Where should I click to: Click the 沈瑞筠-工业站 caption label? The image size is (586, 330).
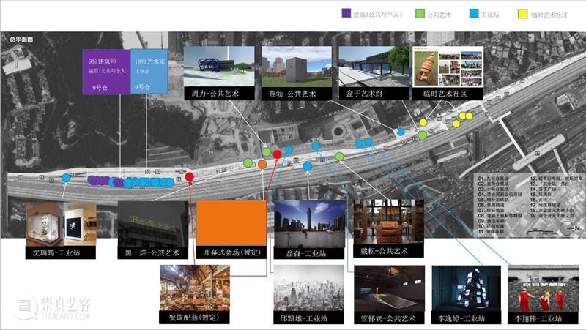coord(61,253)
